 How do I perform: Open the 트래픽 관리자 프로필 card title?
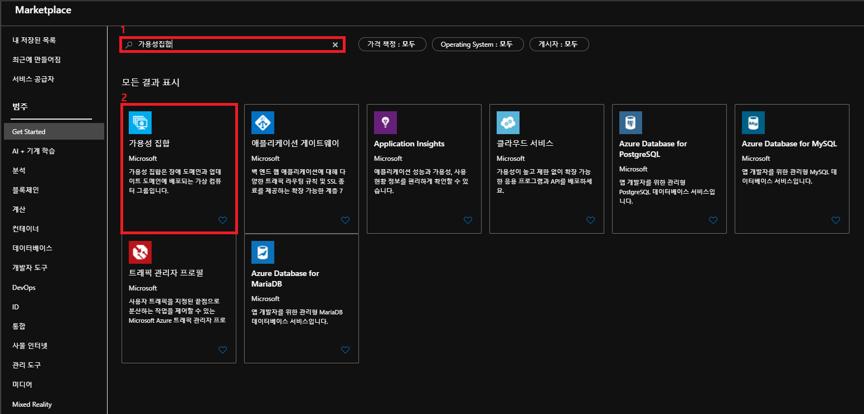click(x=166, y=273)
